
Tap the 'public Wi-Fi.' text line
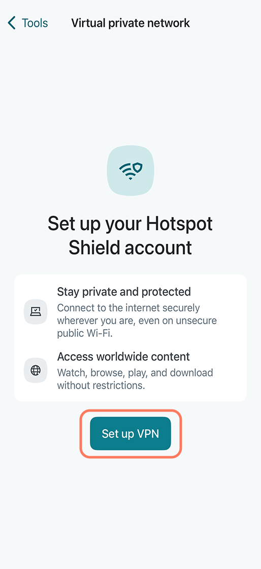85,333
